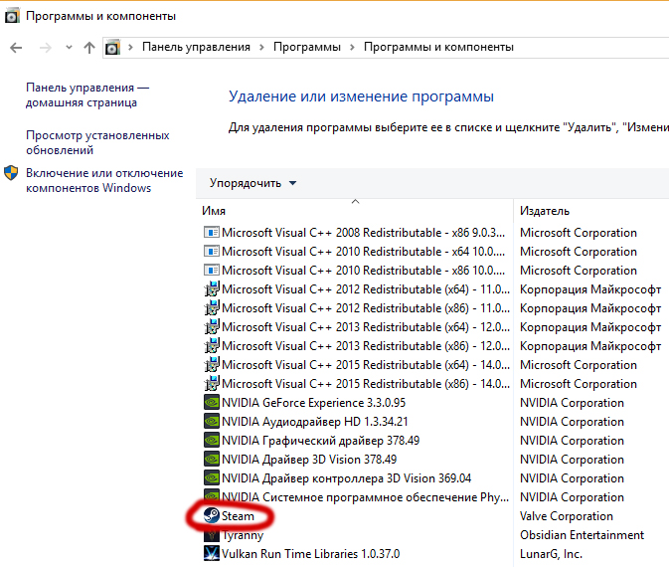Select 'NVIDIA GeForce Experience 3.3.0.95' name
The image size is (669, 567).
[313, 403]
